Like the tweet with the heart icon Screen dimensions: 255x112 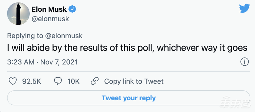point(13,81)
